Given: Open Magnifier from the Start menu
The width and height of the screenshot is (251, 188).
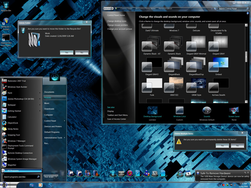Looking at the screenshot, I should coord(22,165).
